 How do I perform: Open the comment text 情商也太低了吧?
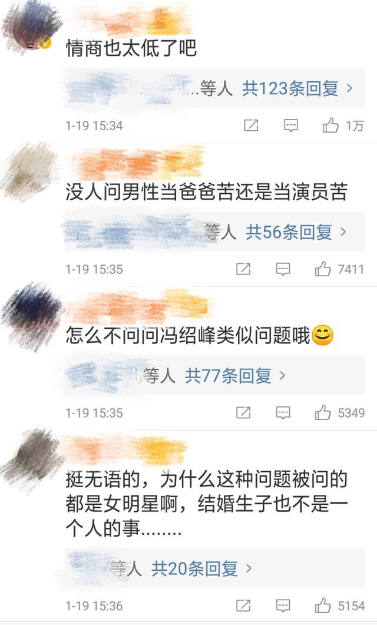tap(131, 48)
